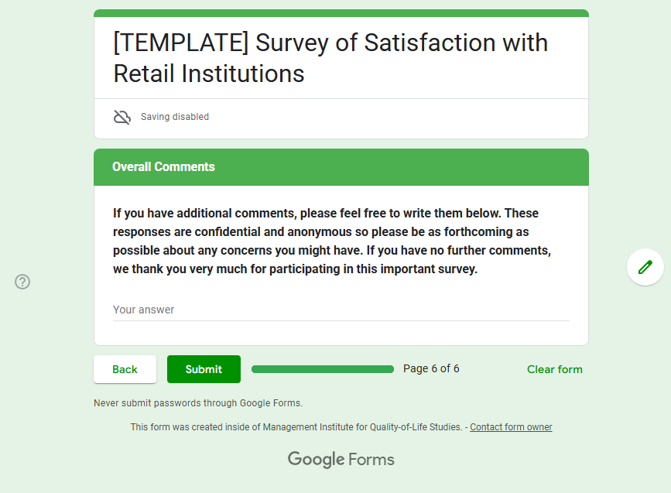671x493 pixels.
Task: Select the 'Overall Comments' section header
Action: coord(163,167)
